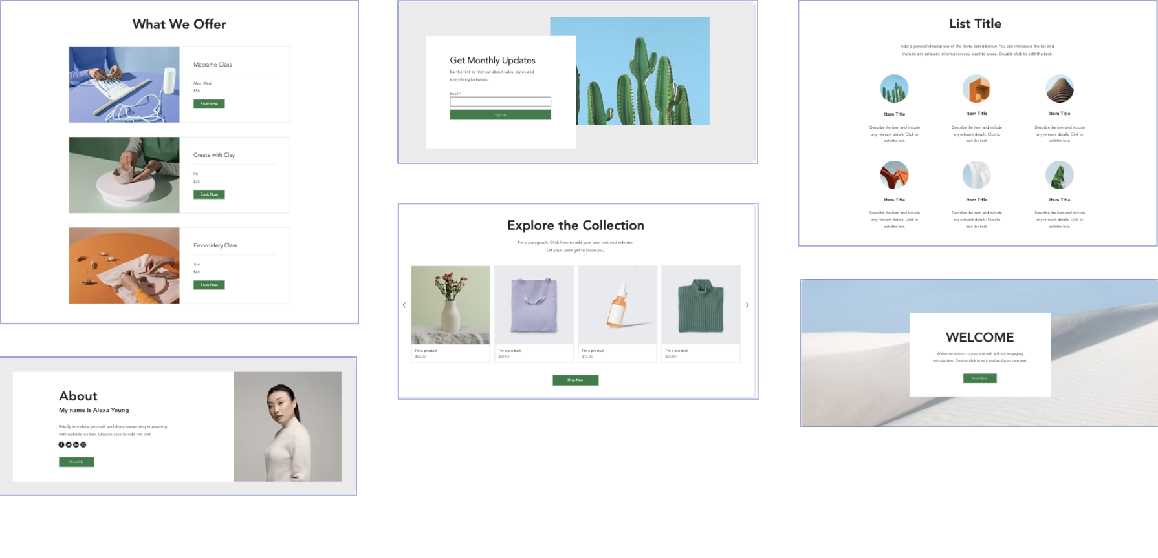
Task: Open the Instagram social icon
Action: tap(83, 444)
